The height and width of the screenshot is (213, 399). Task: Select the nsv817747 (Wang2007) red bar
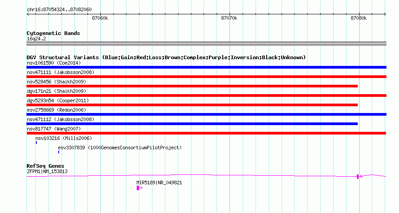click(x=206, y=133)
